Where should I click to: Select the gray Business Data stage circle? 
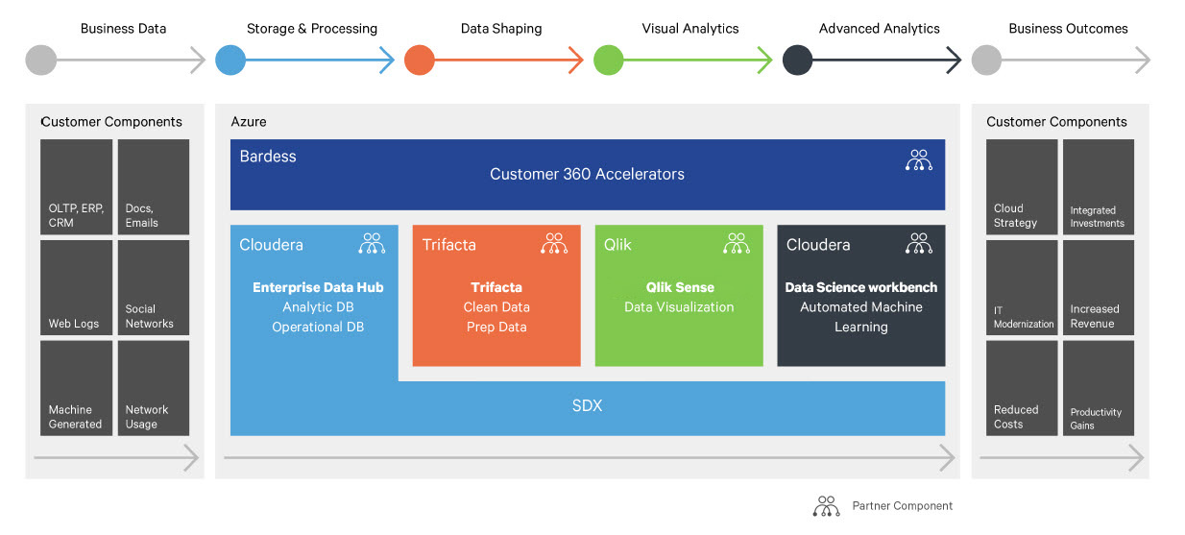41,60
